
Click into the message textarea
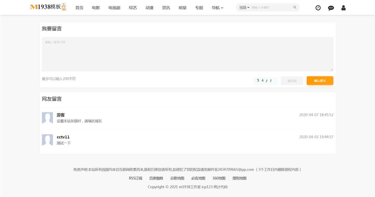[x=187, y=54]
